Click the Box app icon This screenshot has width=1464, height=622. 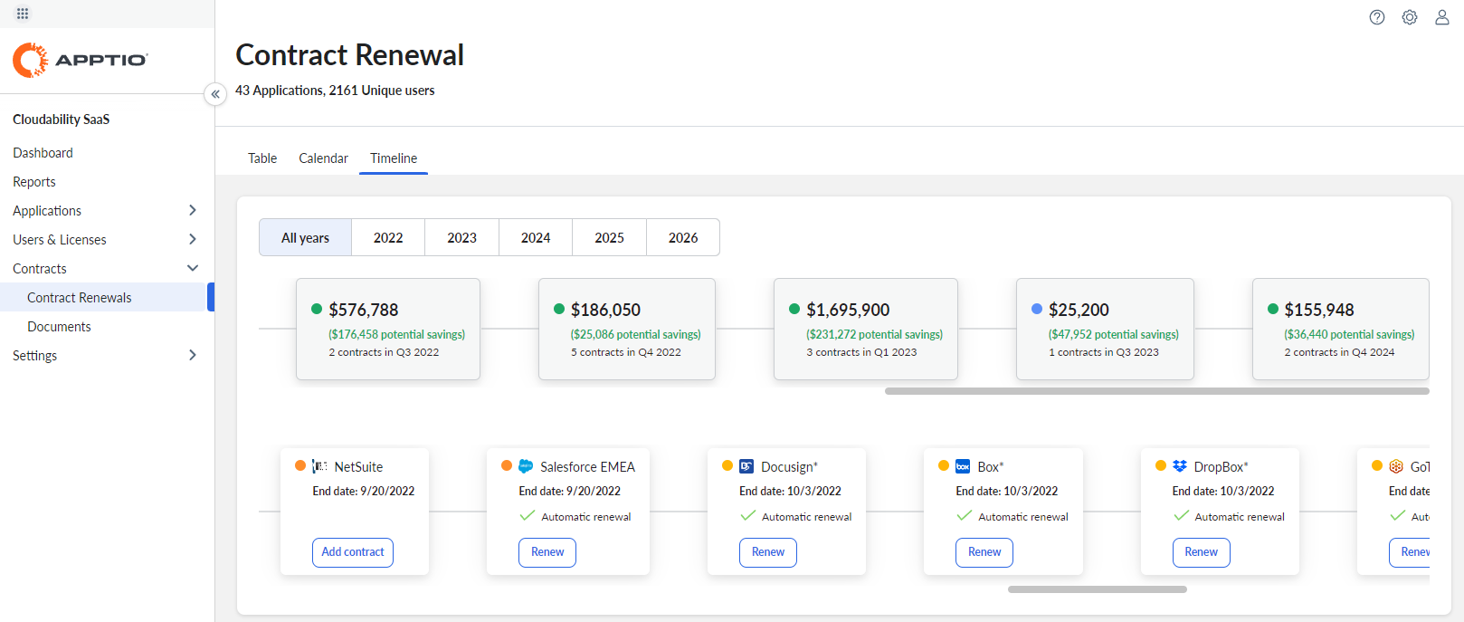tap(963, 466)
